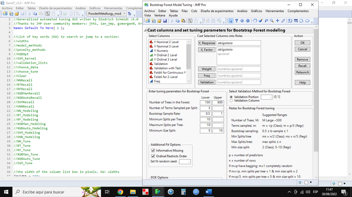The width and height of the screenshot is (352, 197).
Task: Show hidden system tray icons
Action: [289, 192]
